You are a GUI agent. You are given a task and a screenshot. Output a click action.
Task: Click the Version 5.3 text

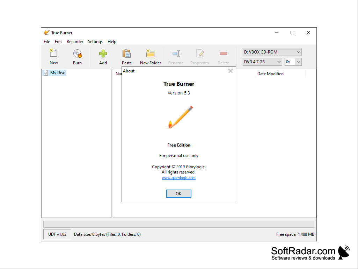(x=179, y=93)
